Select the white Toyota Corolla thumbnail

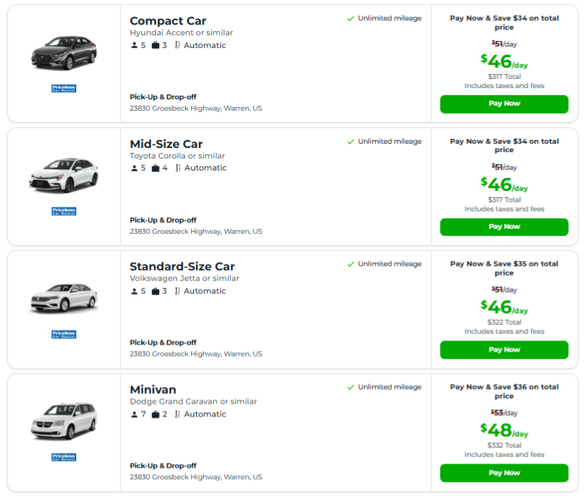(x=62, y=175)
